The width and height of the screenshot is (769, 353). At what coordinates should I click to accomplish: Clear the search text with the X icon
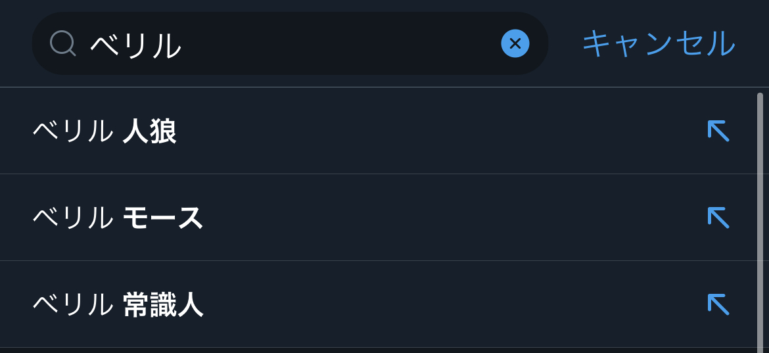(515, 43)
